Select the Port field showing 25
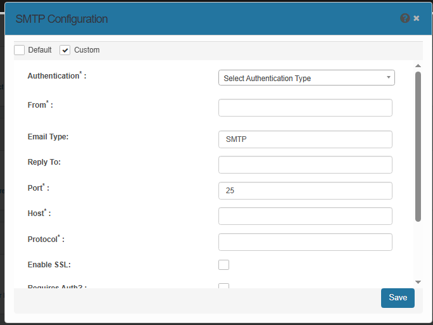433x325 pixels. [305, 191]
